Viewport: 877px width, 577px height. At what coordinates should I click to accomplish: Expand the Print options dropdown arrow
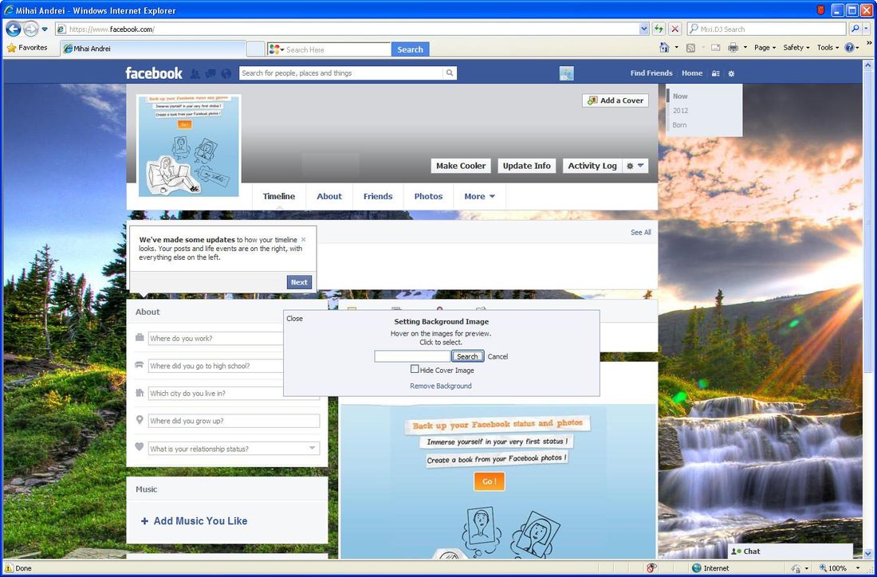coord(745,48)
